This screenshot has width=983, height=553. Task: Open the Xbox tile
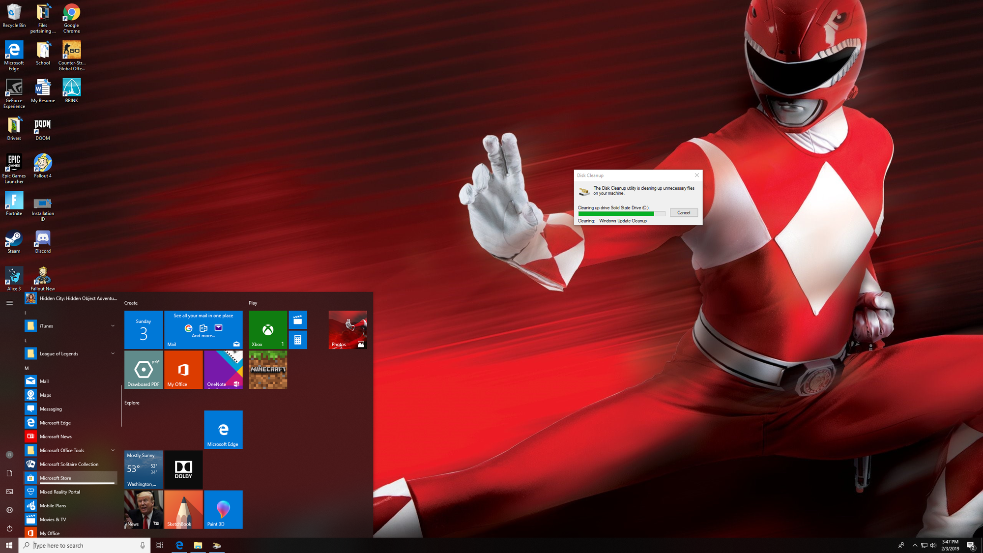(x=268, y=330)
